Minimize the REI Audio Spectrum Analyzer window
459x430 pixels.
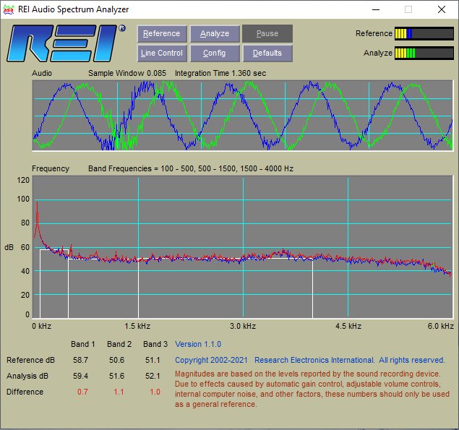click(x=376, y=9)
